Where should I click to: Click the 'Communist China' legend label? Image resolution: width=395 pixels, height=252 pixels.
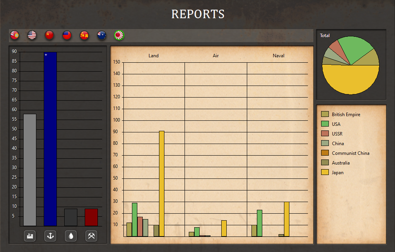pyautogui.click(x=351, y=153)
